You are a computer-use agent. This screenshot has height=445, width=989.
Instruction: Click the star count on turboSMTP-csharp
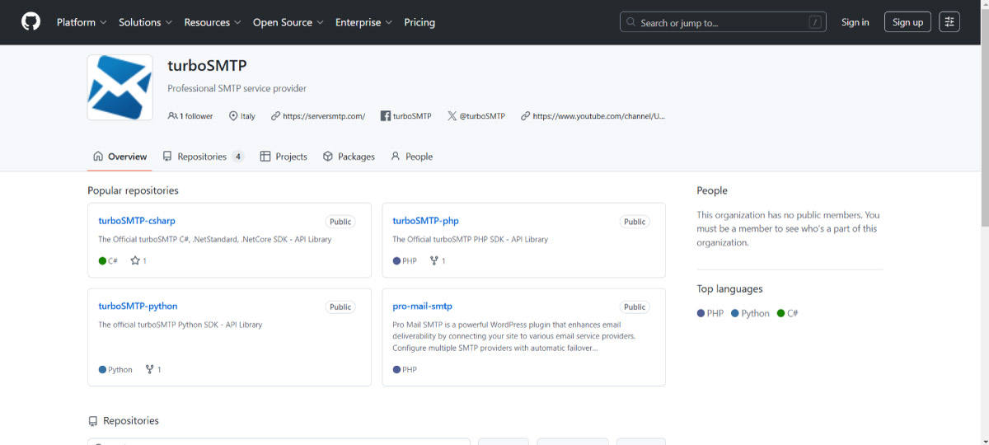tap(138, 261)
